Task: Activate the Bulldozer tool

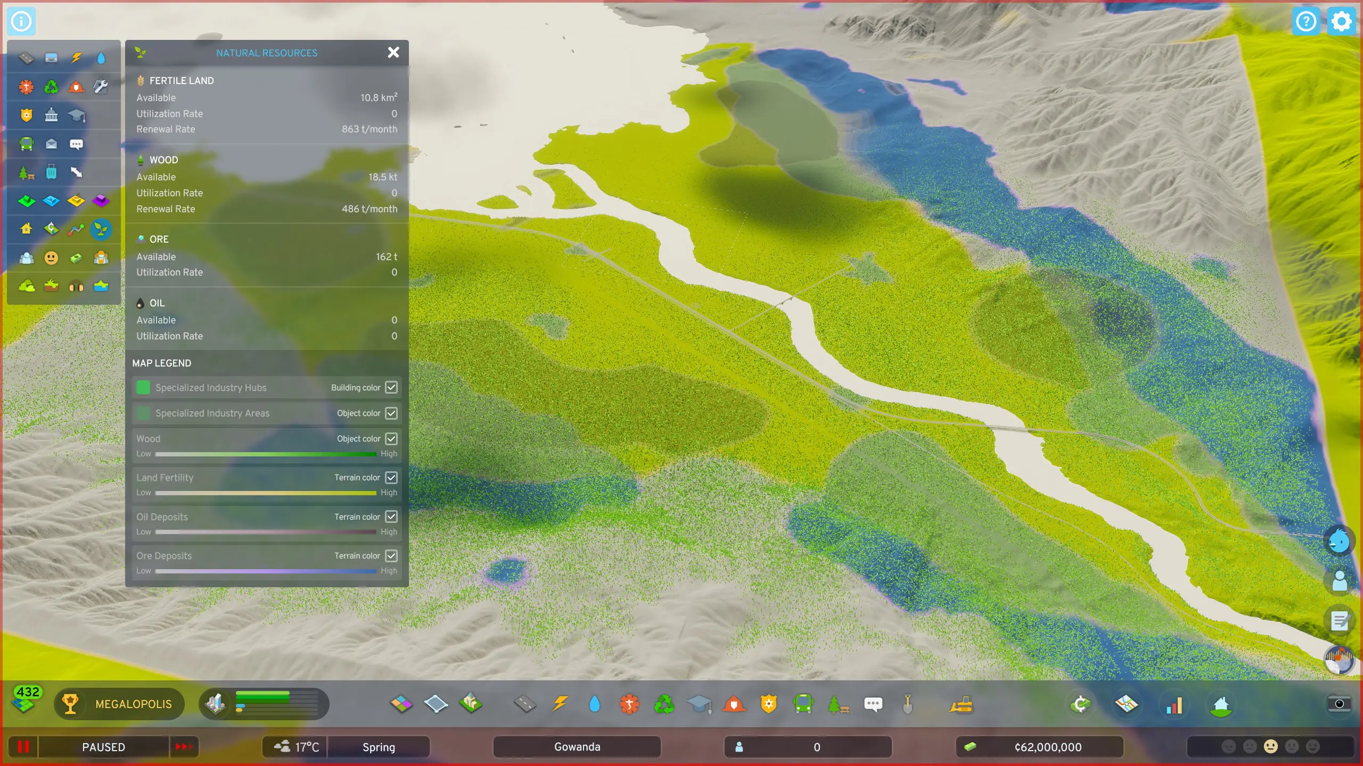Action: click(x=961, y=704)
